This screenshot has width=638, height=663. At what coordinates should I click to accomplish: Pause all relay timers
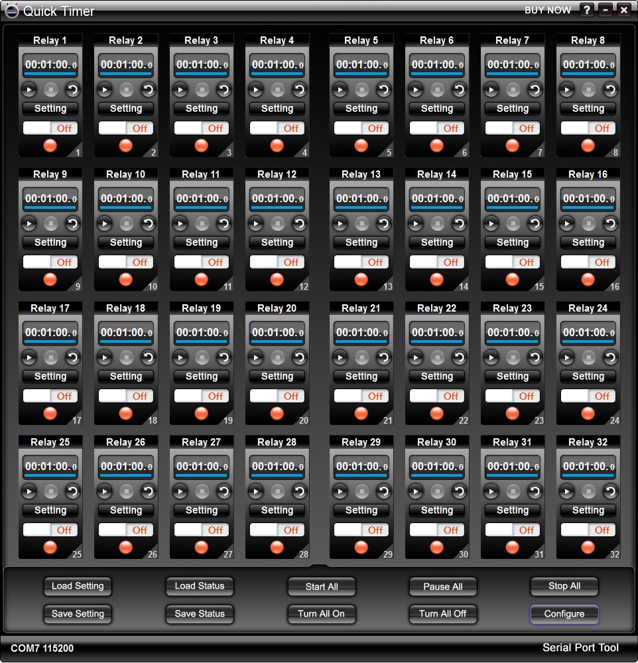coord(443,587)
